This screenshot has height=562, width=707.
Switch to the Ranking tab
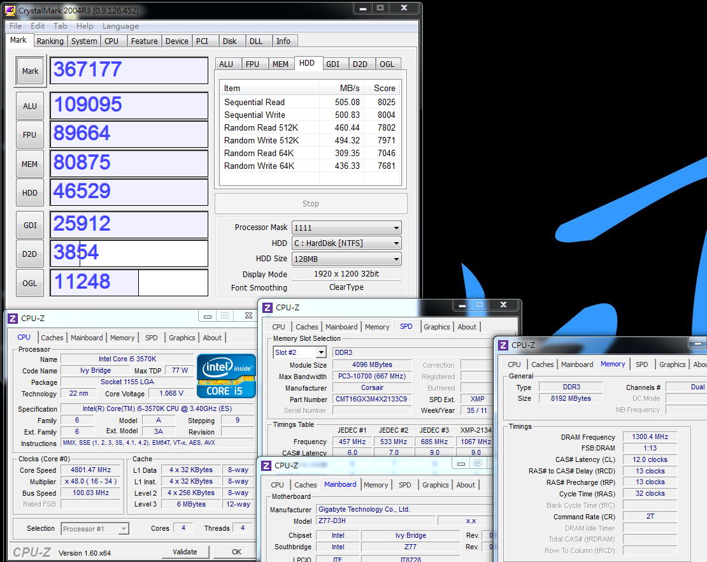tap(50, 41)
